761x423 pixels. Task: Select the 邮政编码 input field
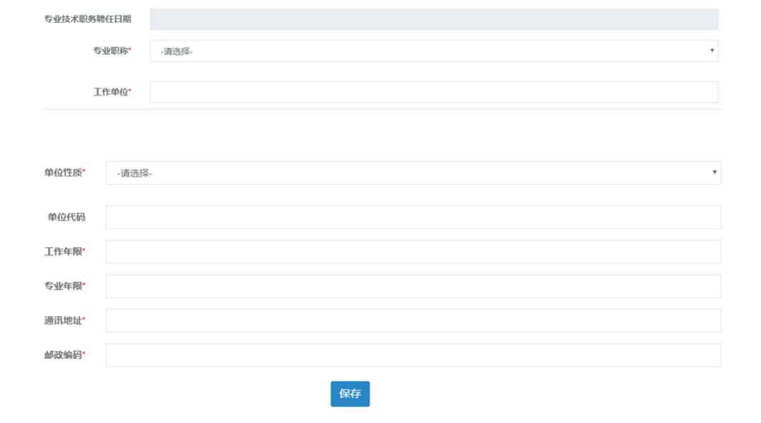coord(413,355)
